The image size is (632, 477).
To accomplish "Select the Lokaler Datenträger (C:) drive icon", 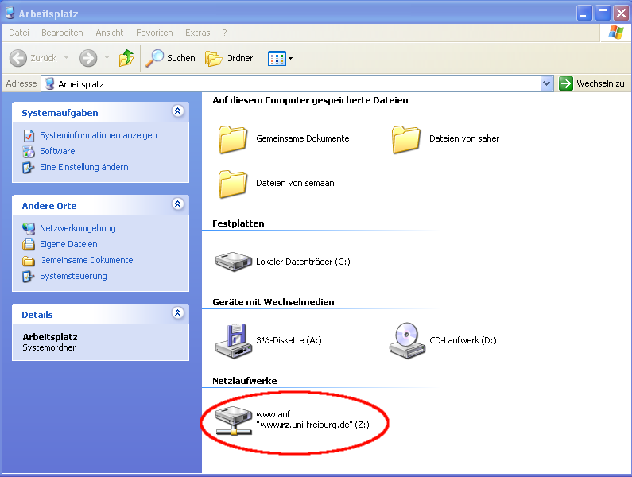I will pyautogui.click(x=234, y=262).
